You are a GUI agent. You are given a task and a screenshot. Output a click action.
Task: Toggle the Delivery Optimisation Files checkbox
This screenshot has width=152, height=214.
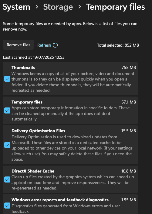tap(7, 145)
